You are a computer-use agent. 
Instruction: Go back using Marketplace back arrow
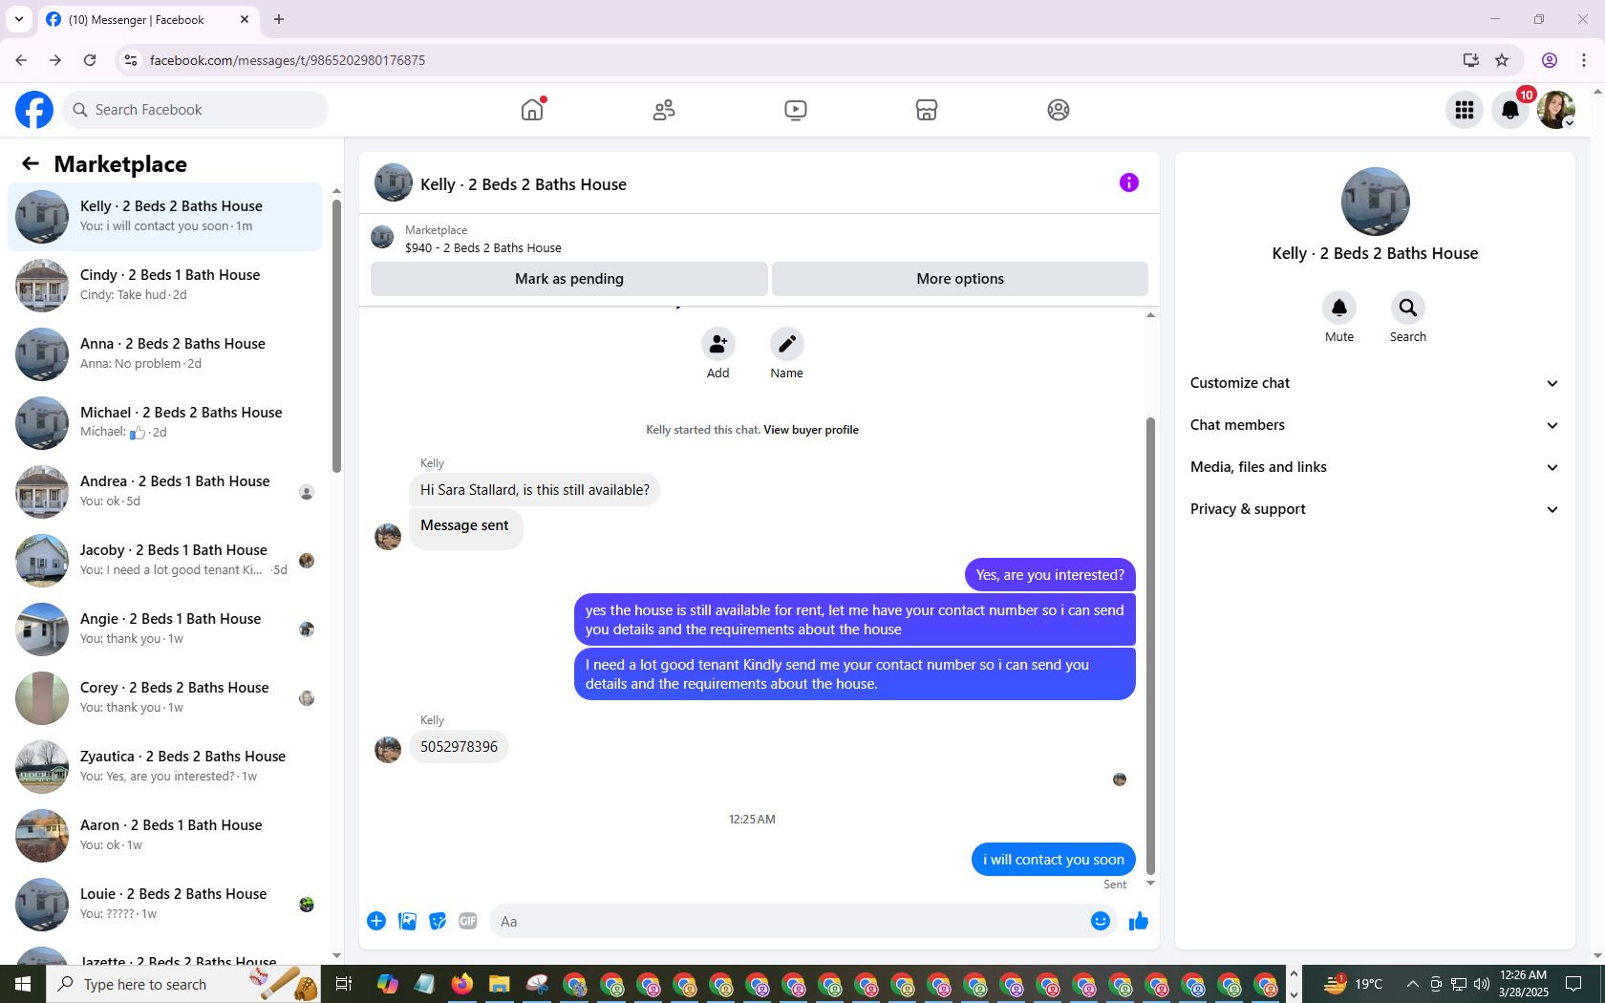(x=31, y=164)
